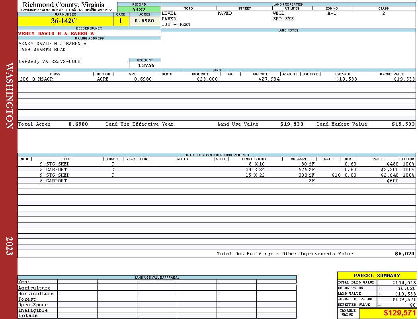This screenshot has width=418, height=319.
Task: Click utilities entry SEP SYS
Action: (283, 19)
